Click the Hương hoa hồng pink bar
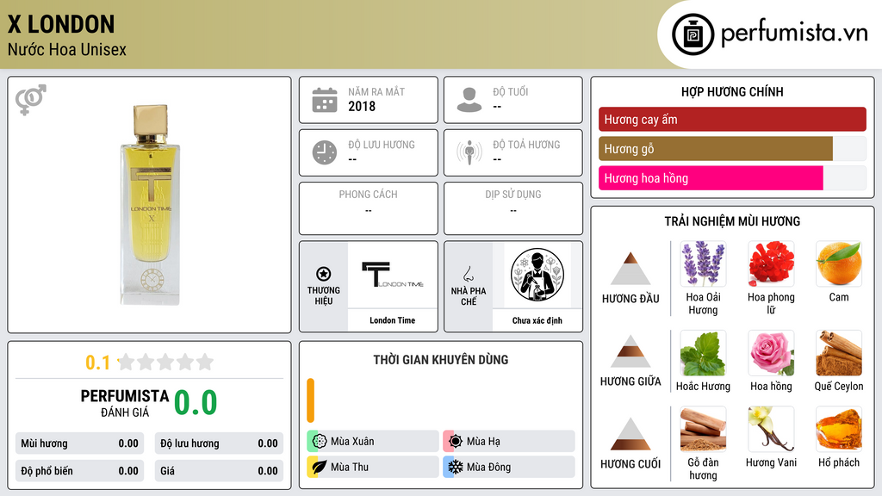The height and width of the screenshot is (496, 882). [711, 178]
